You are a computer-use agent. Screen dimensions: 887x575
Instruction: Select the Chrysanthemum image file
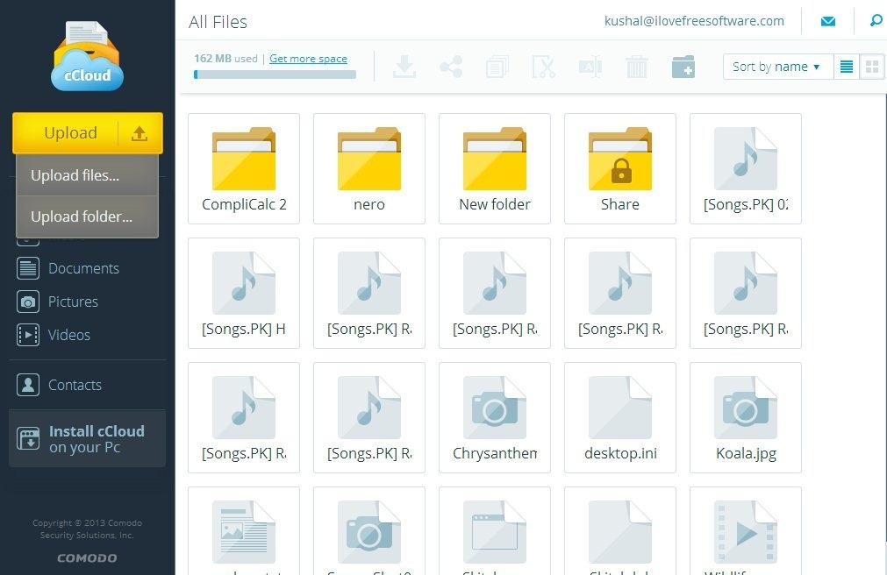click(495, 417)
